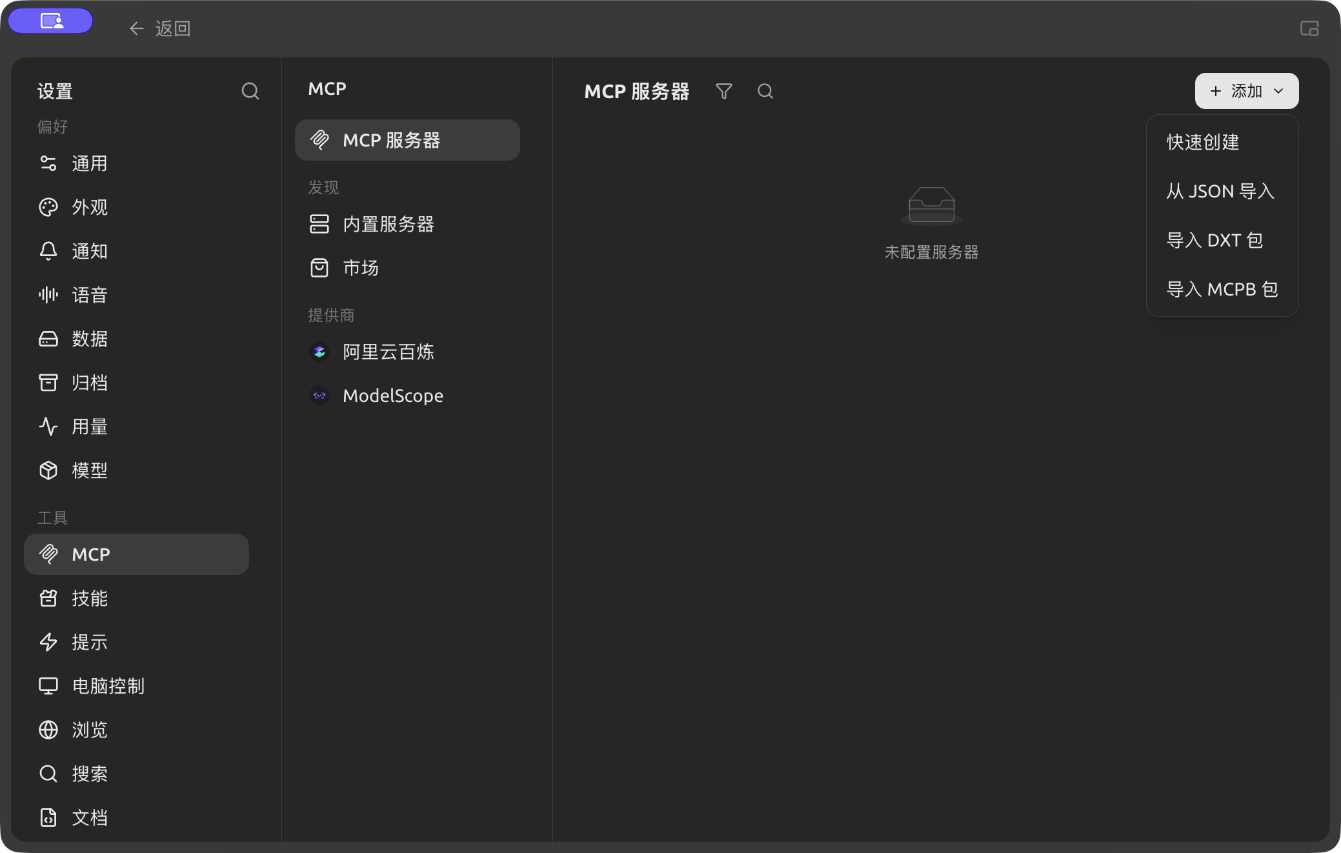Screen dimensions: 1341x853
Task: Open 外观 appearance settings
Action: point(136,207)
